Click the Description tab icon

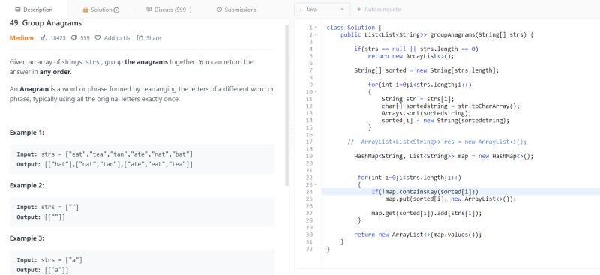point(17,10)
